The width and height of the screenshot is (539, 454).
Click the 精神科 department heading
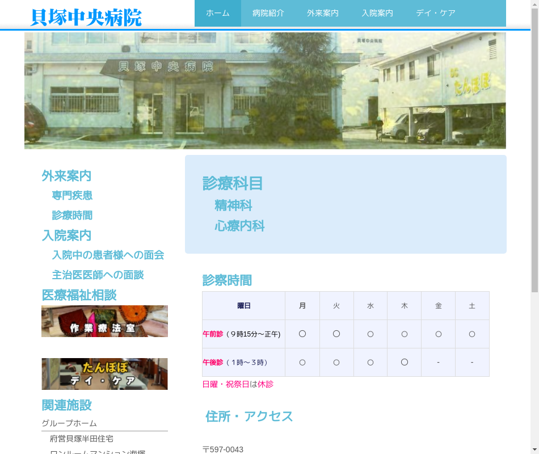point(233,205)
